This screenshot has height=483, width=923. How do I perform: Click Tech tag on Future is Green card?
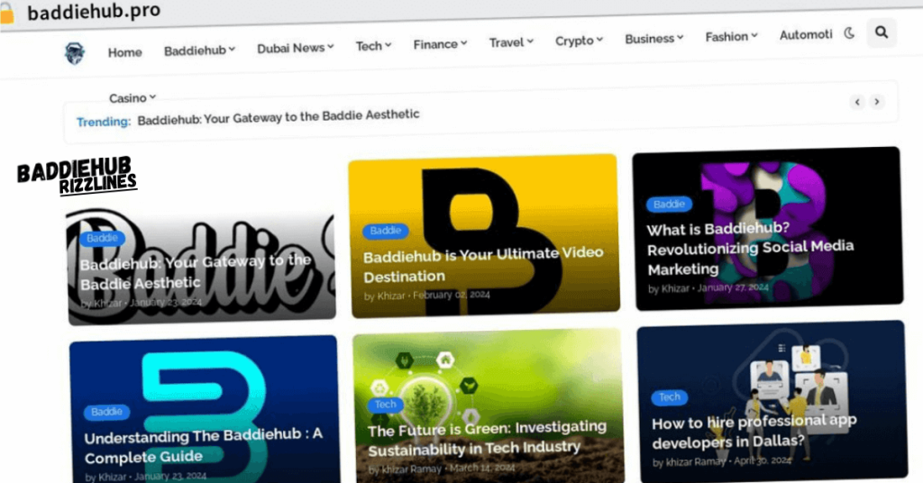coord(386,405)
